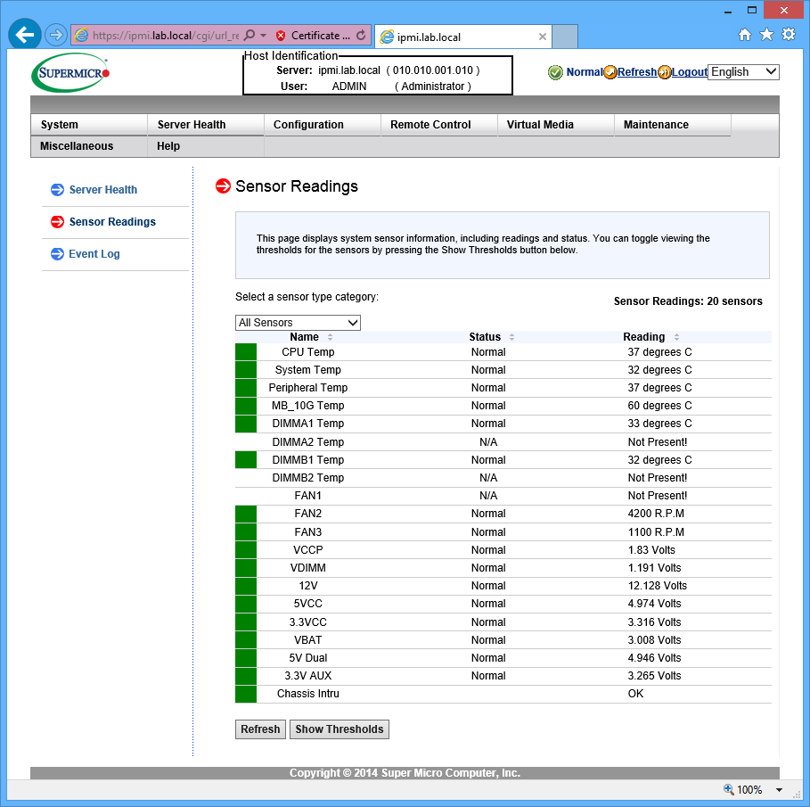Viewport: 810px width, 807px height.
Task: Select the 60 degrees C reading
Action: (x=659, y=406)
